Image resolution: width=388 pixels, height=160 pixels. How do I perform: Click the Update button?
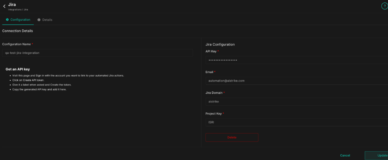pyautogui.click(x=376, y=155)
